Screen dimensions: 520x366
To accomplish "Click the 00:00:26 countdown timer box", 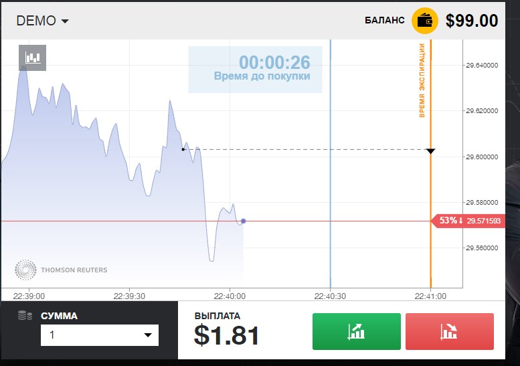I will (x=255, y=70).
